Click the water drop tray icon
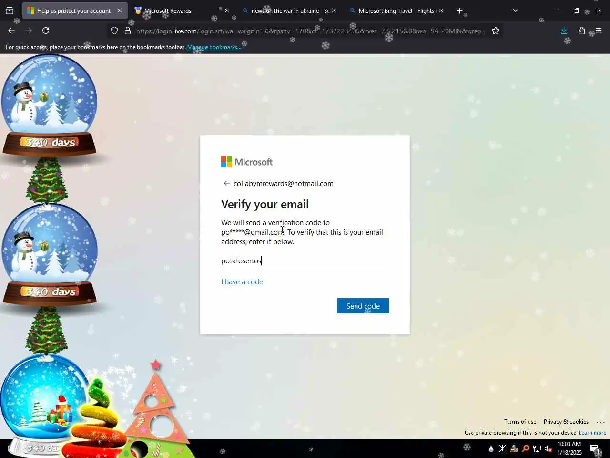 [x=491, y=448]
